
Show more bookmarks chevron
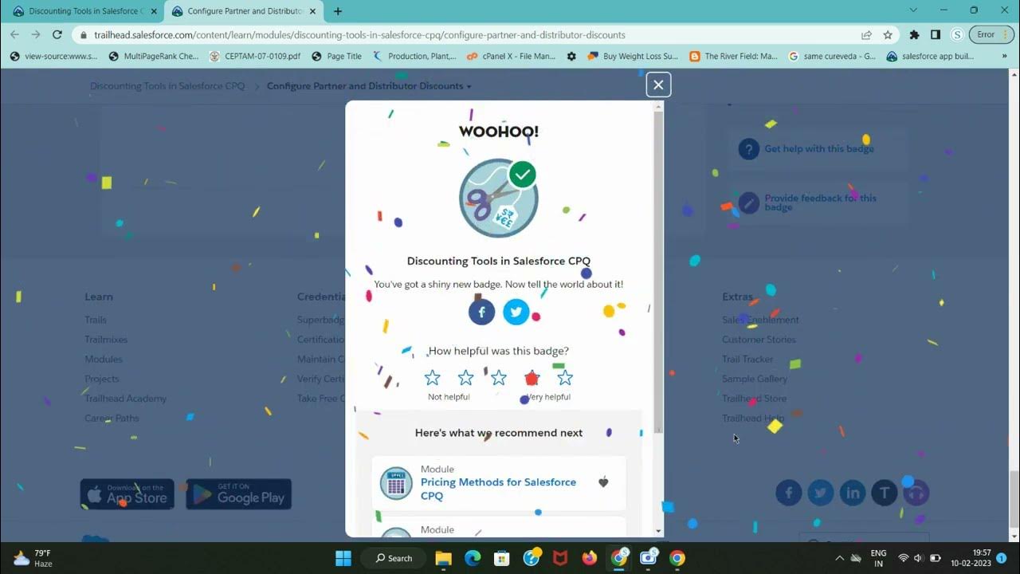tap(1006, 57)
